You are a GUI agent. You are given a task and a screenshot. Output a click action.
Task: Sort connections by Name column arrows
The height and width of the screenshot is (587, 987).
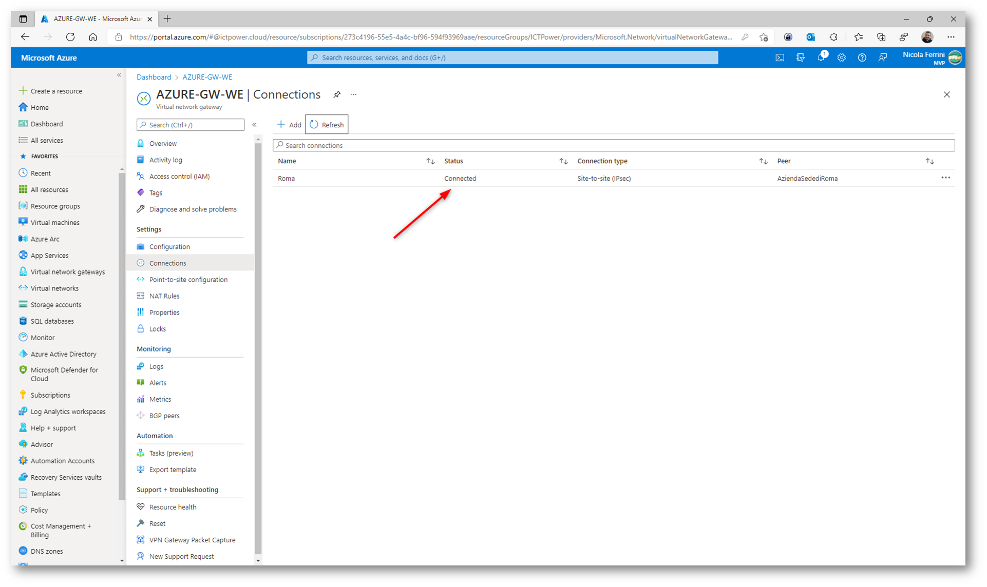(430, 161)
